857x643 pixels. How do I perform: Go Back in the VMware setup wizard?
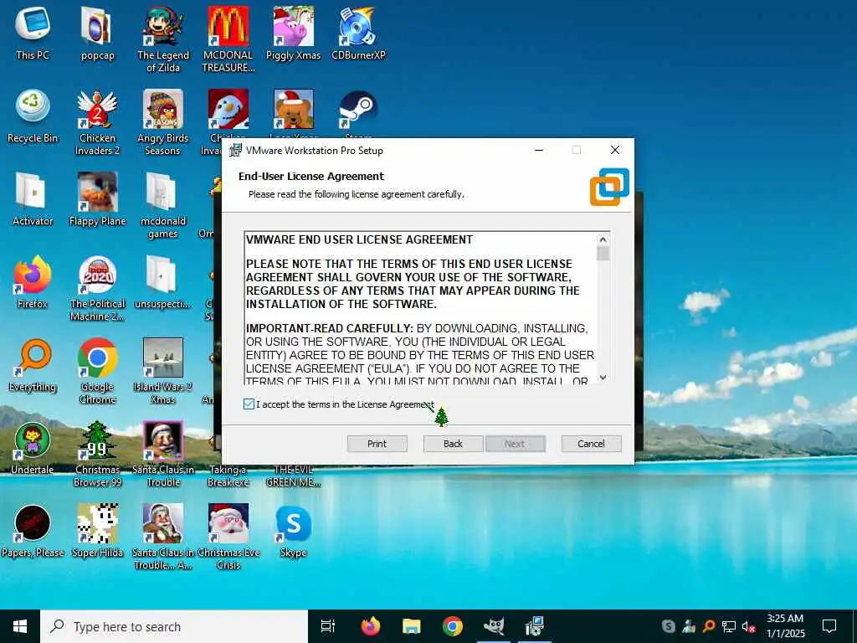pos(453,444)
